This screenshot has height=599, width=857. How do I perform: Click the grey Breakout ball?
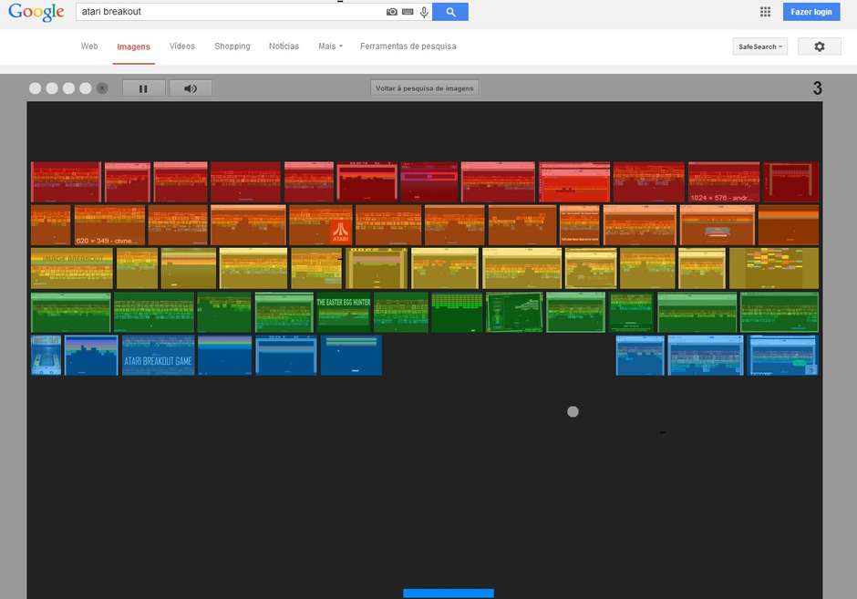[573, 411]
